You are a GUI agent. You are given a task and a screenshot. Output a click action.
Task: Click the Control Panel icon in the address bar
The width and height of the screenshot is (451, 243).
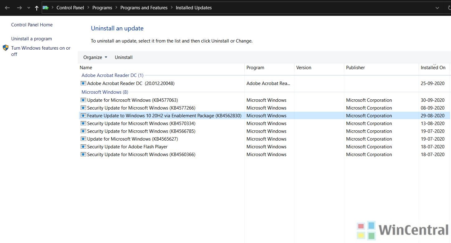[46, 7]
